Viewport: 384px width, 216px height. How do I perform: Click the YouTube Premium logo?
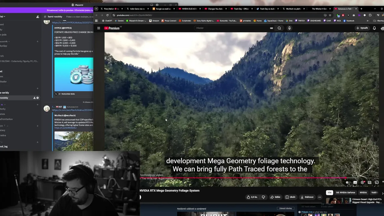point(112,28)
